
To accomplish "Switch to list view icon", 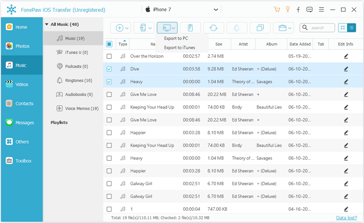I will point(352,28).
